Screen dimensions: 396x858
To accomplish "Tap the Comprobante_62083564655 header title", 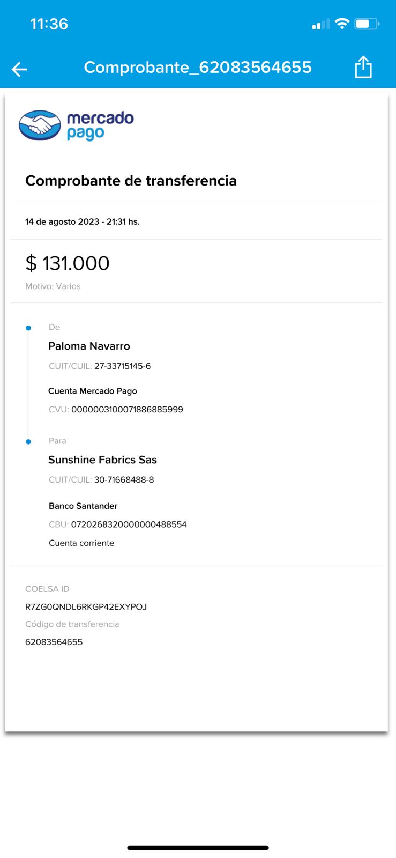I will [x=198, y=68].
